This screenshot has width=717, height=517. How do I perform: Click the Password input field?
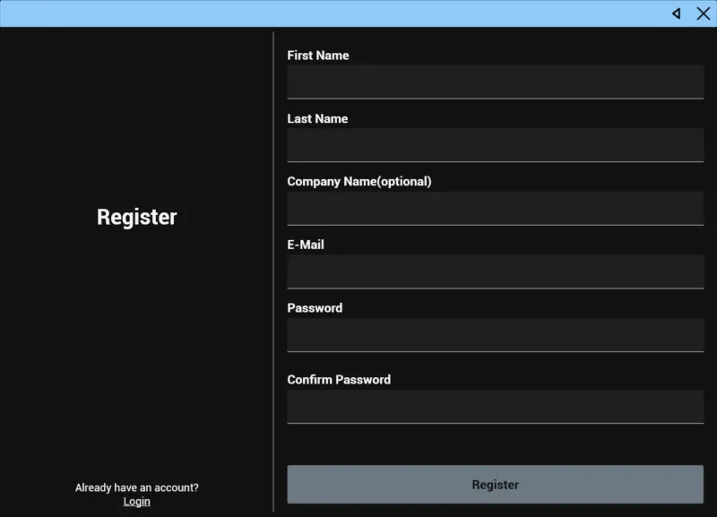point(496,335)
